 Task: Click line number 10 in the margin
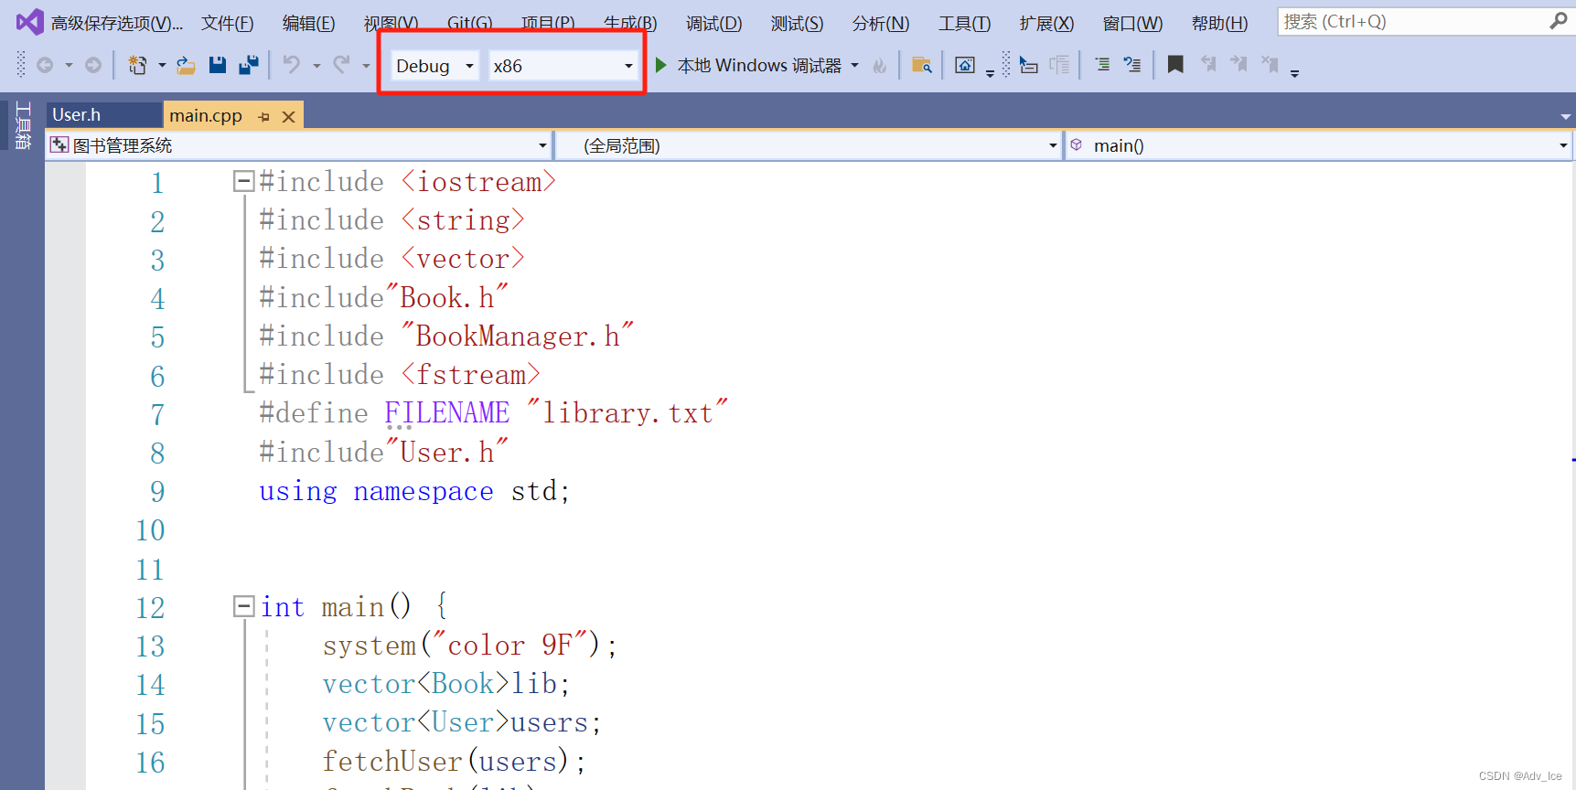pos(150,530)
